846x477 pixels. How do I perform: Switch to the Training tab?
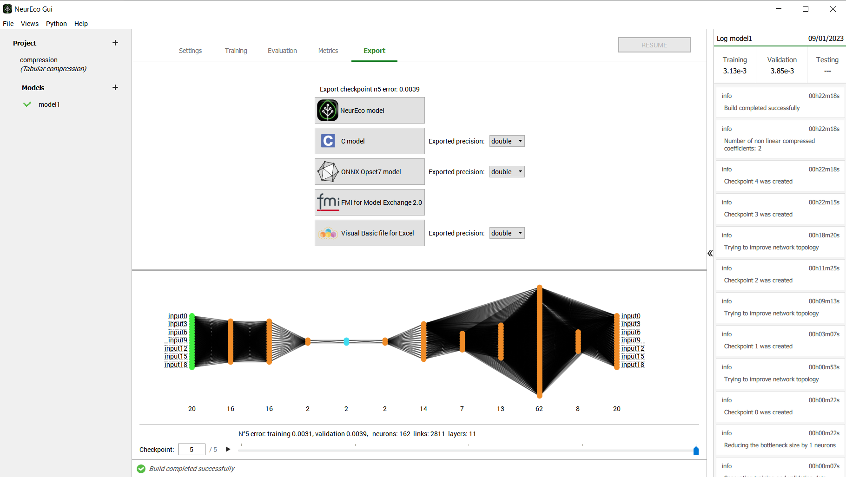pyautogui.click(x=236, y=51)
